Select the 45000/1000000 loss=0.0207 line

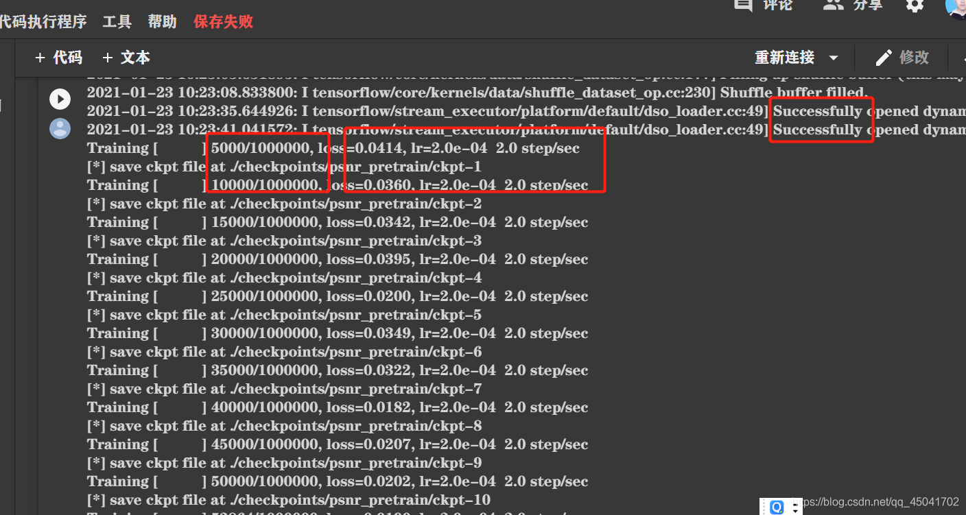click(x=338, y=444)
